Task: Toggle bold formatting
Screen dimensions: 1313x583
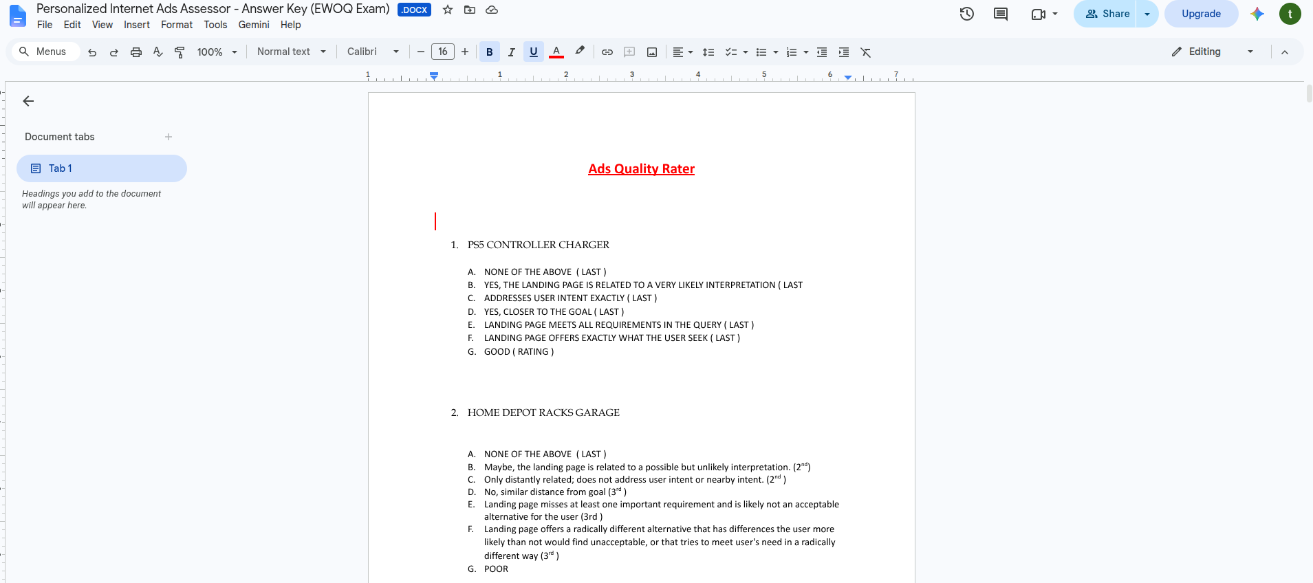Action: pyautogui.click(x=490, y=52)
